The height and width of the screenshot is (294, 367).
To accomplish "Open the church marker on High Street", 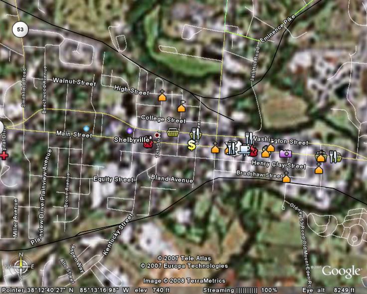I will coord(162,97).
